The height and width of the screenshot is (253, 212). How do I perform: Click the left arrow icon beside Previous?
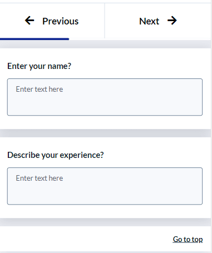(x=29, y=21)
